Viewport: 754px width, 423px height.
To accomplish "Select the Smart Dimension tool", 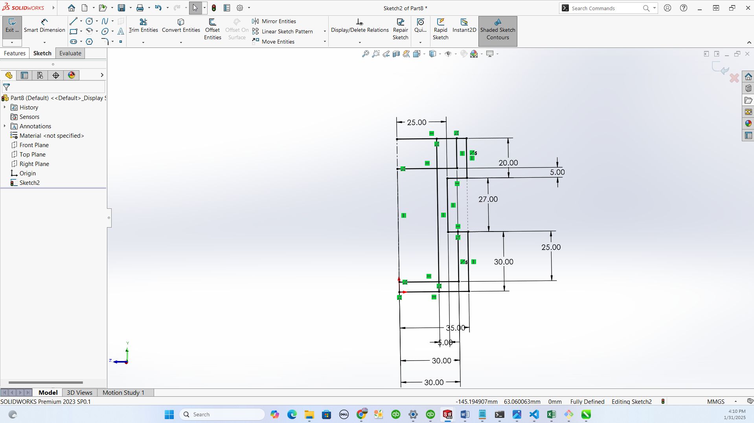I will pyautogui.click(x=44, y=26).
